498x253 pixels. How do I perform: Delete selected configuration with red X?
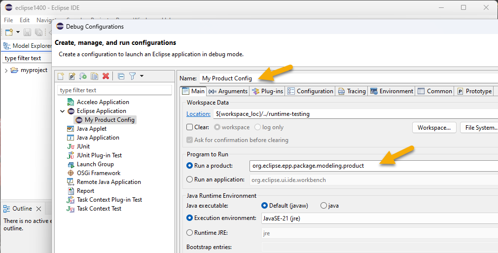[106, 76]
